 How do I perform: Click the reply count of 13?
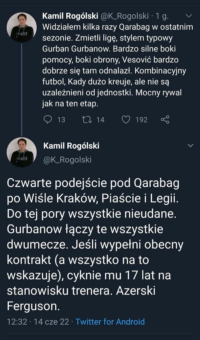tap(61, 119)
